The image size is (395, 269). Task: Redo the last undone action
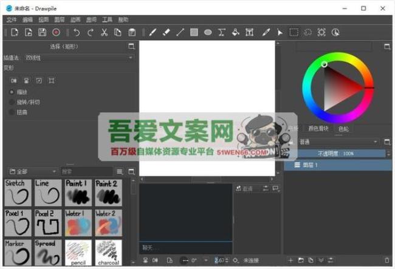91,32
